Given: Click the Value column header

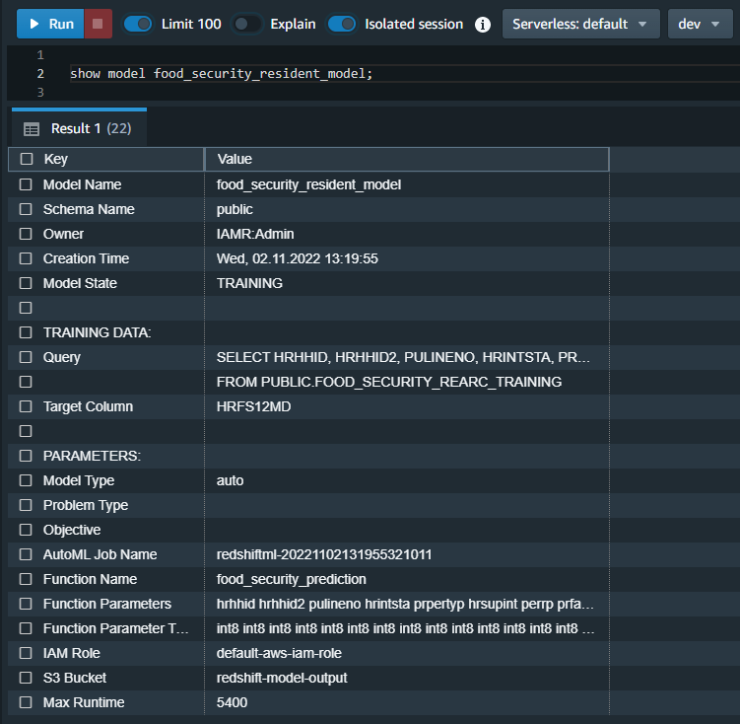Looking at the screenshot, I should 407,159.
